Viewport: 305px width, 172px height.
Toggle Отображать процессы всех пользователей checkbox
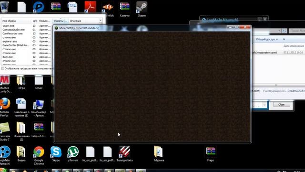[x=2, y=68]
